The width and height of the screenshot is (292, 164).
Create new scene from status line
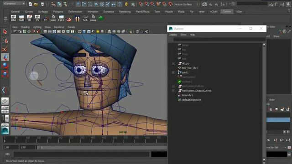pos(31,4)
